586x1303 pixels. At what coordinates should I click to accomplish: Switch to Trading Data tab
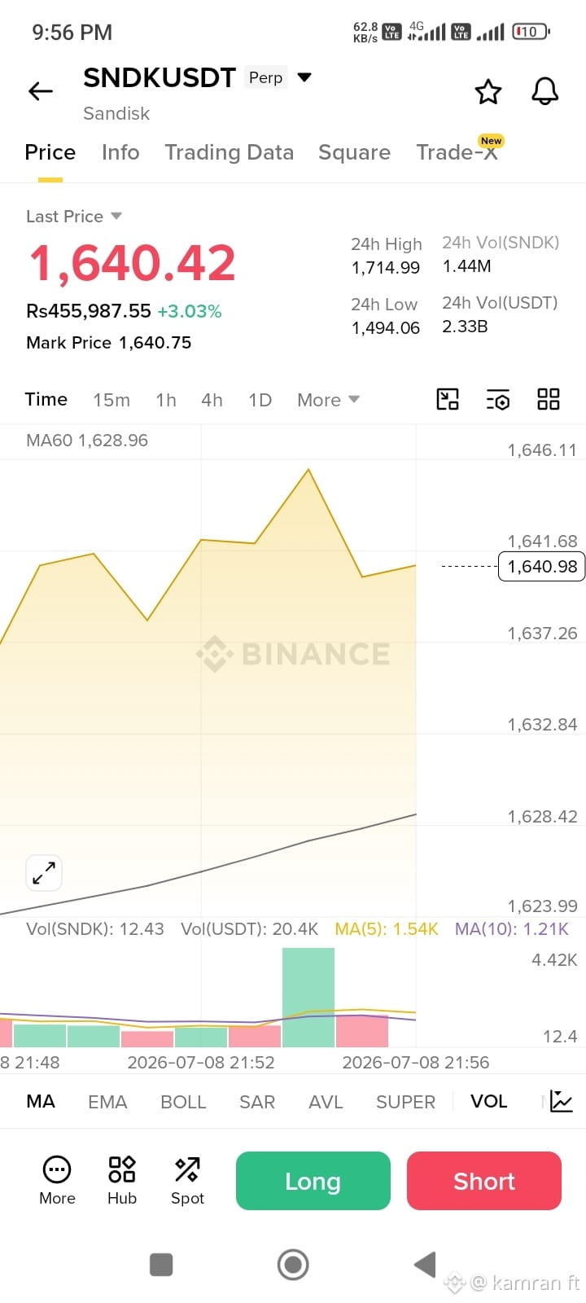(229, 152)
